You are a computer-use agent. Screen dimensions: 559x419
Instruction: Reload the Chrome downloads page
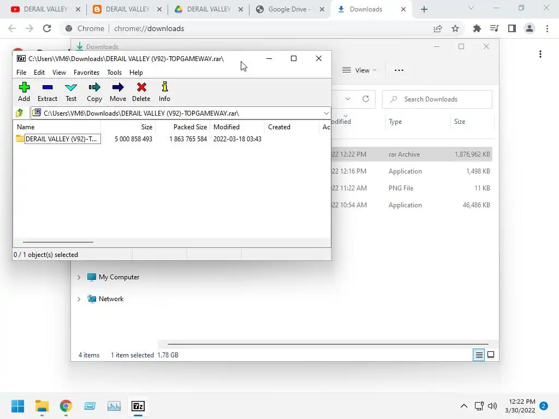[x=47, y=28]
